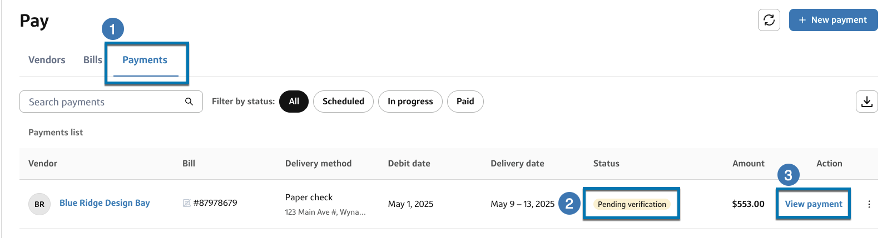
Task: Open bill number #87978679
Action: point(215,203)
